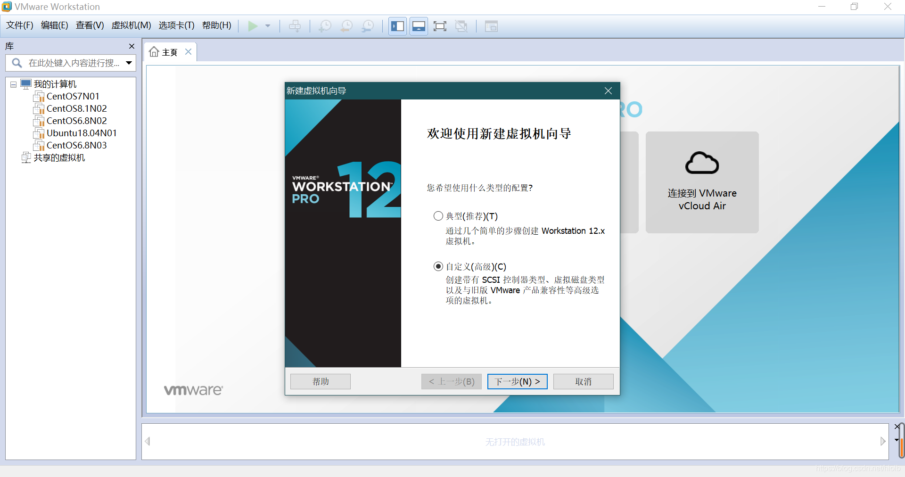Click the 下一步(N) button
Viewport: 905px width, 477px height.
point(518,381)
